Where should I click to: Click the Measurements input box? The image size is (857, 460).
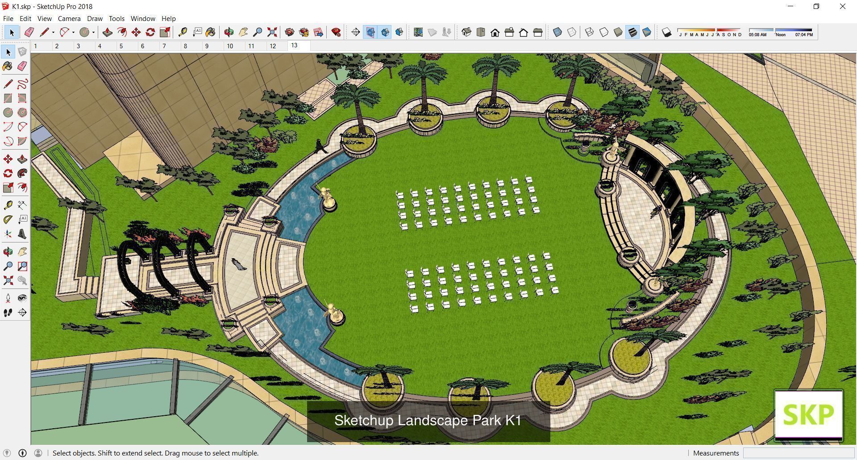799,453
